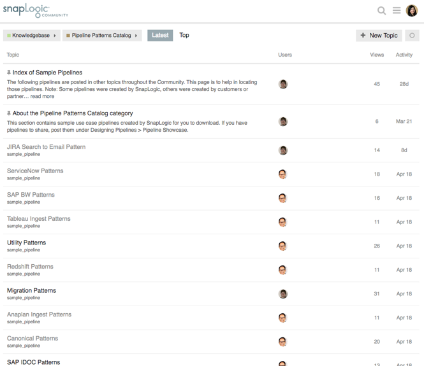Click the avatar in the JIRA Search to Email Pattern row

click(x=283, y=150)
